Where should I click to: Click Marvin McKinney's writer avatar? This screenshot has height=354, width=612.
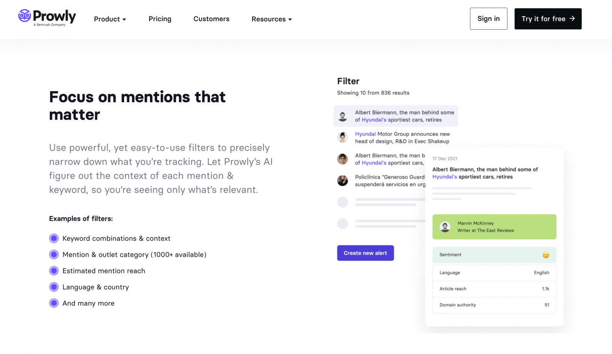tap(445, 227)
